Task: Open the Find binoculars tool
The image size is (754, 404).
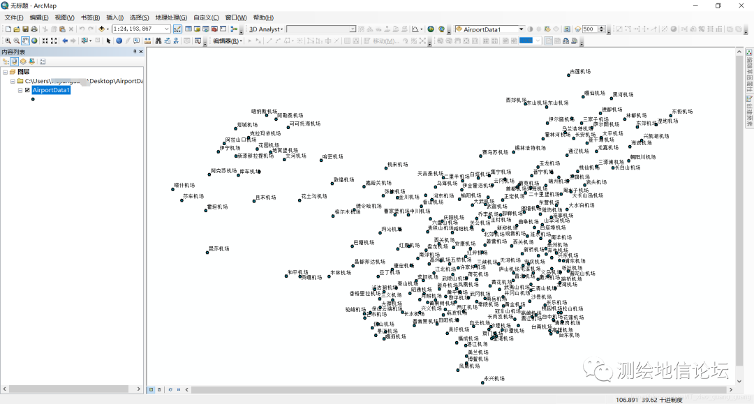Action: point(158,41)
